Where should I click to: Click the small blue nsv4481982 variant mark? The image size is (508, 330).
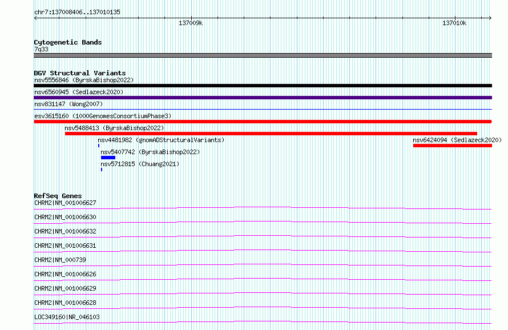[99, 146]
